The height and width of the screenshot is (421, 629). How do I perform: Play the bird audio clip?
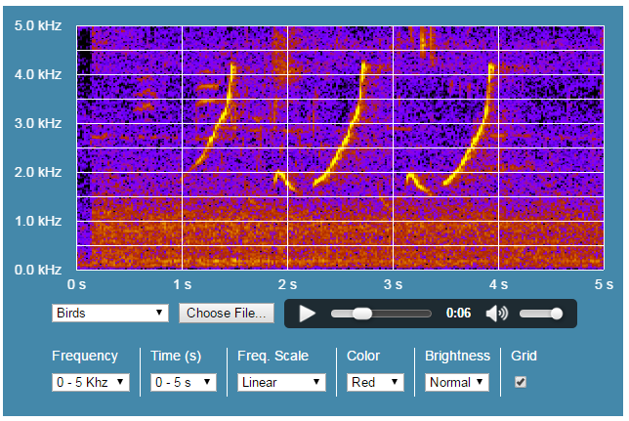pyautogui.click(x=308, y=314)
